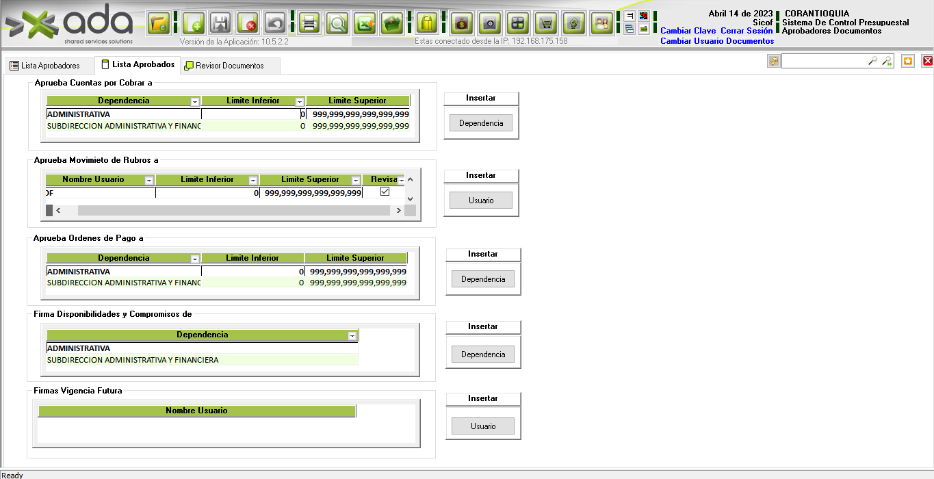Screen dimensions: 934x479
Task: Click the green check diamond icon
Action: click(573, 24)
